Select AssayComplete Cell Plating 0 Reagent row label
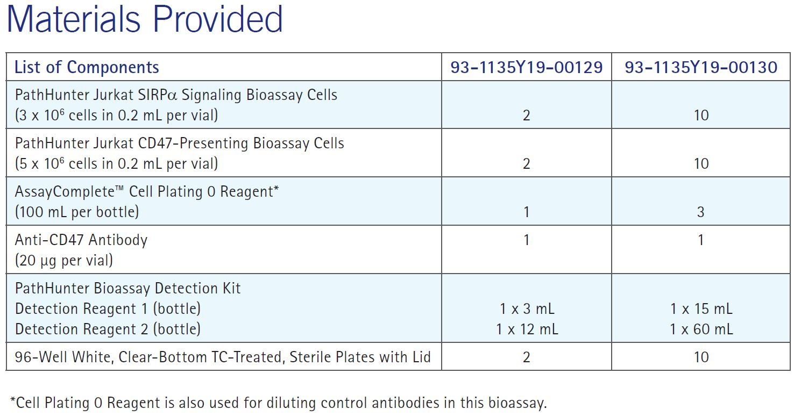This screenshot has height=416, width=794. 146,192
